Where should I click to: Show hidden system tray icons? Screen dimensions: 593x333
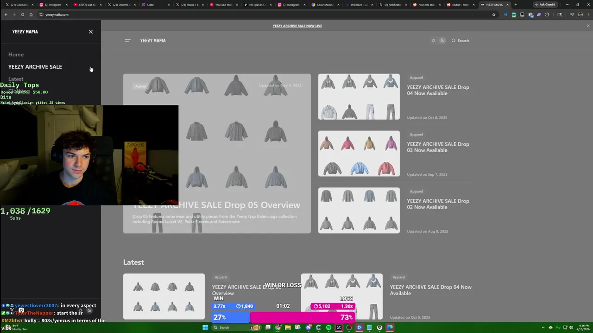point(543,327)
